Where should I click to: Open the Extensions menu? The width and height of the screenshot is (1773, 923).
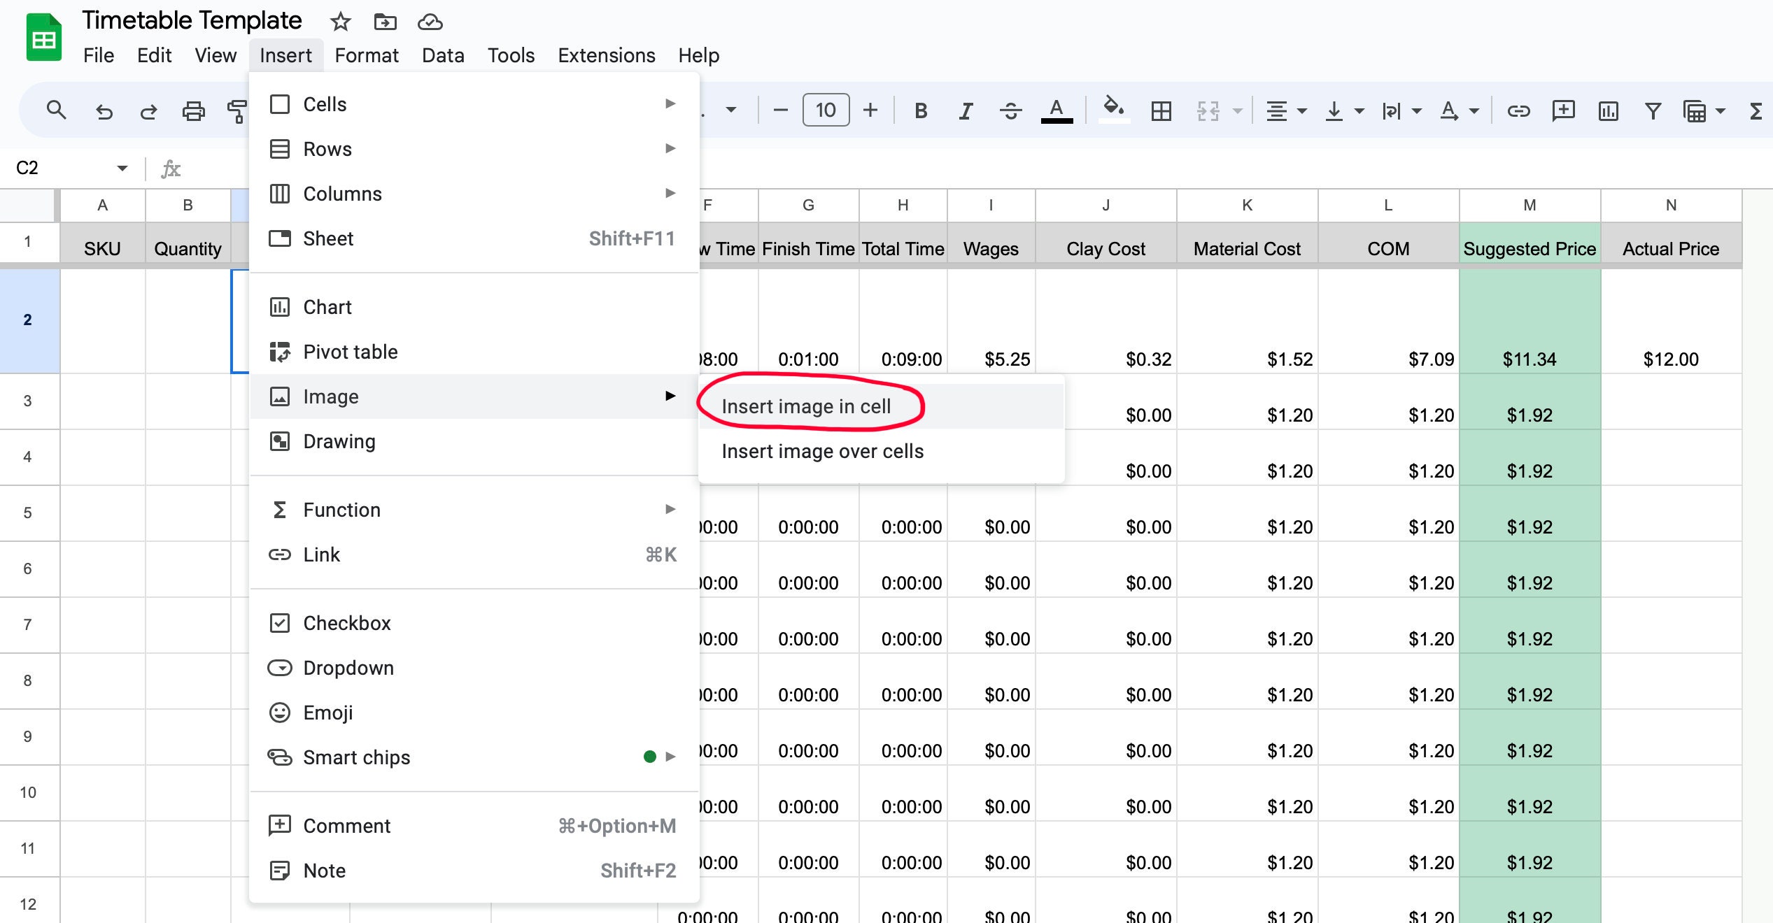606,55
